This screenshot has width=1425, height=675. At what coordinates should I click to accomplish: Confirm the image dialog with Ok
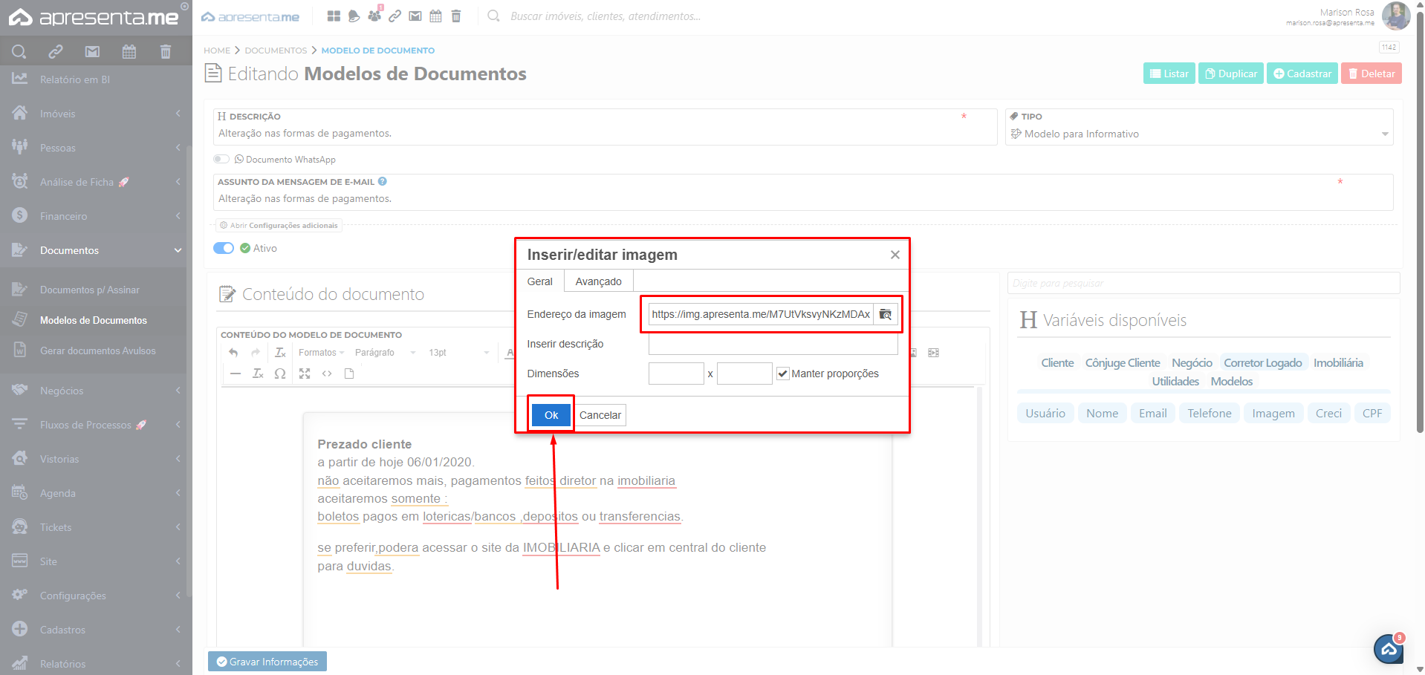(551, 415)
